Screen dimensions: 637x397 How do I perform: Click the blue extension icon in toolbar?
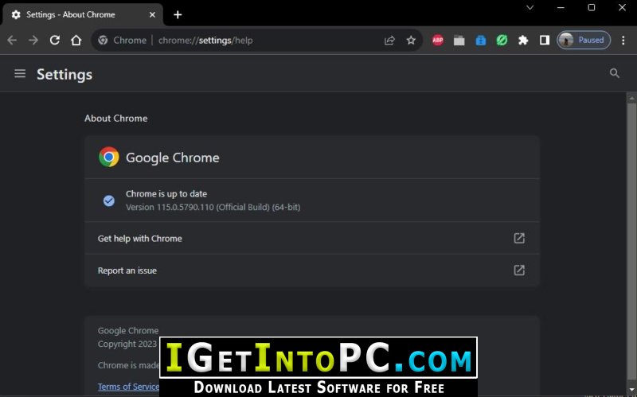pyautogui.click(x=481, y=41)
